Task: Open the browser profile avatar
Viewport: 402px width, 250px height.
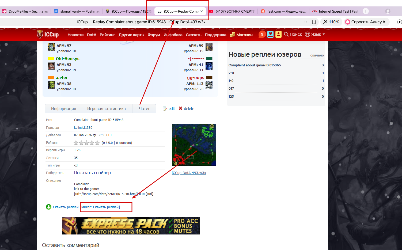Action: click(388, 11)
